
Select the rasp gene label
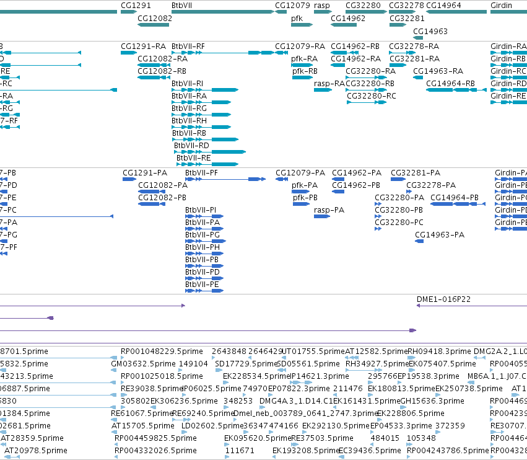322,6
